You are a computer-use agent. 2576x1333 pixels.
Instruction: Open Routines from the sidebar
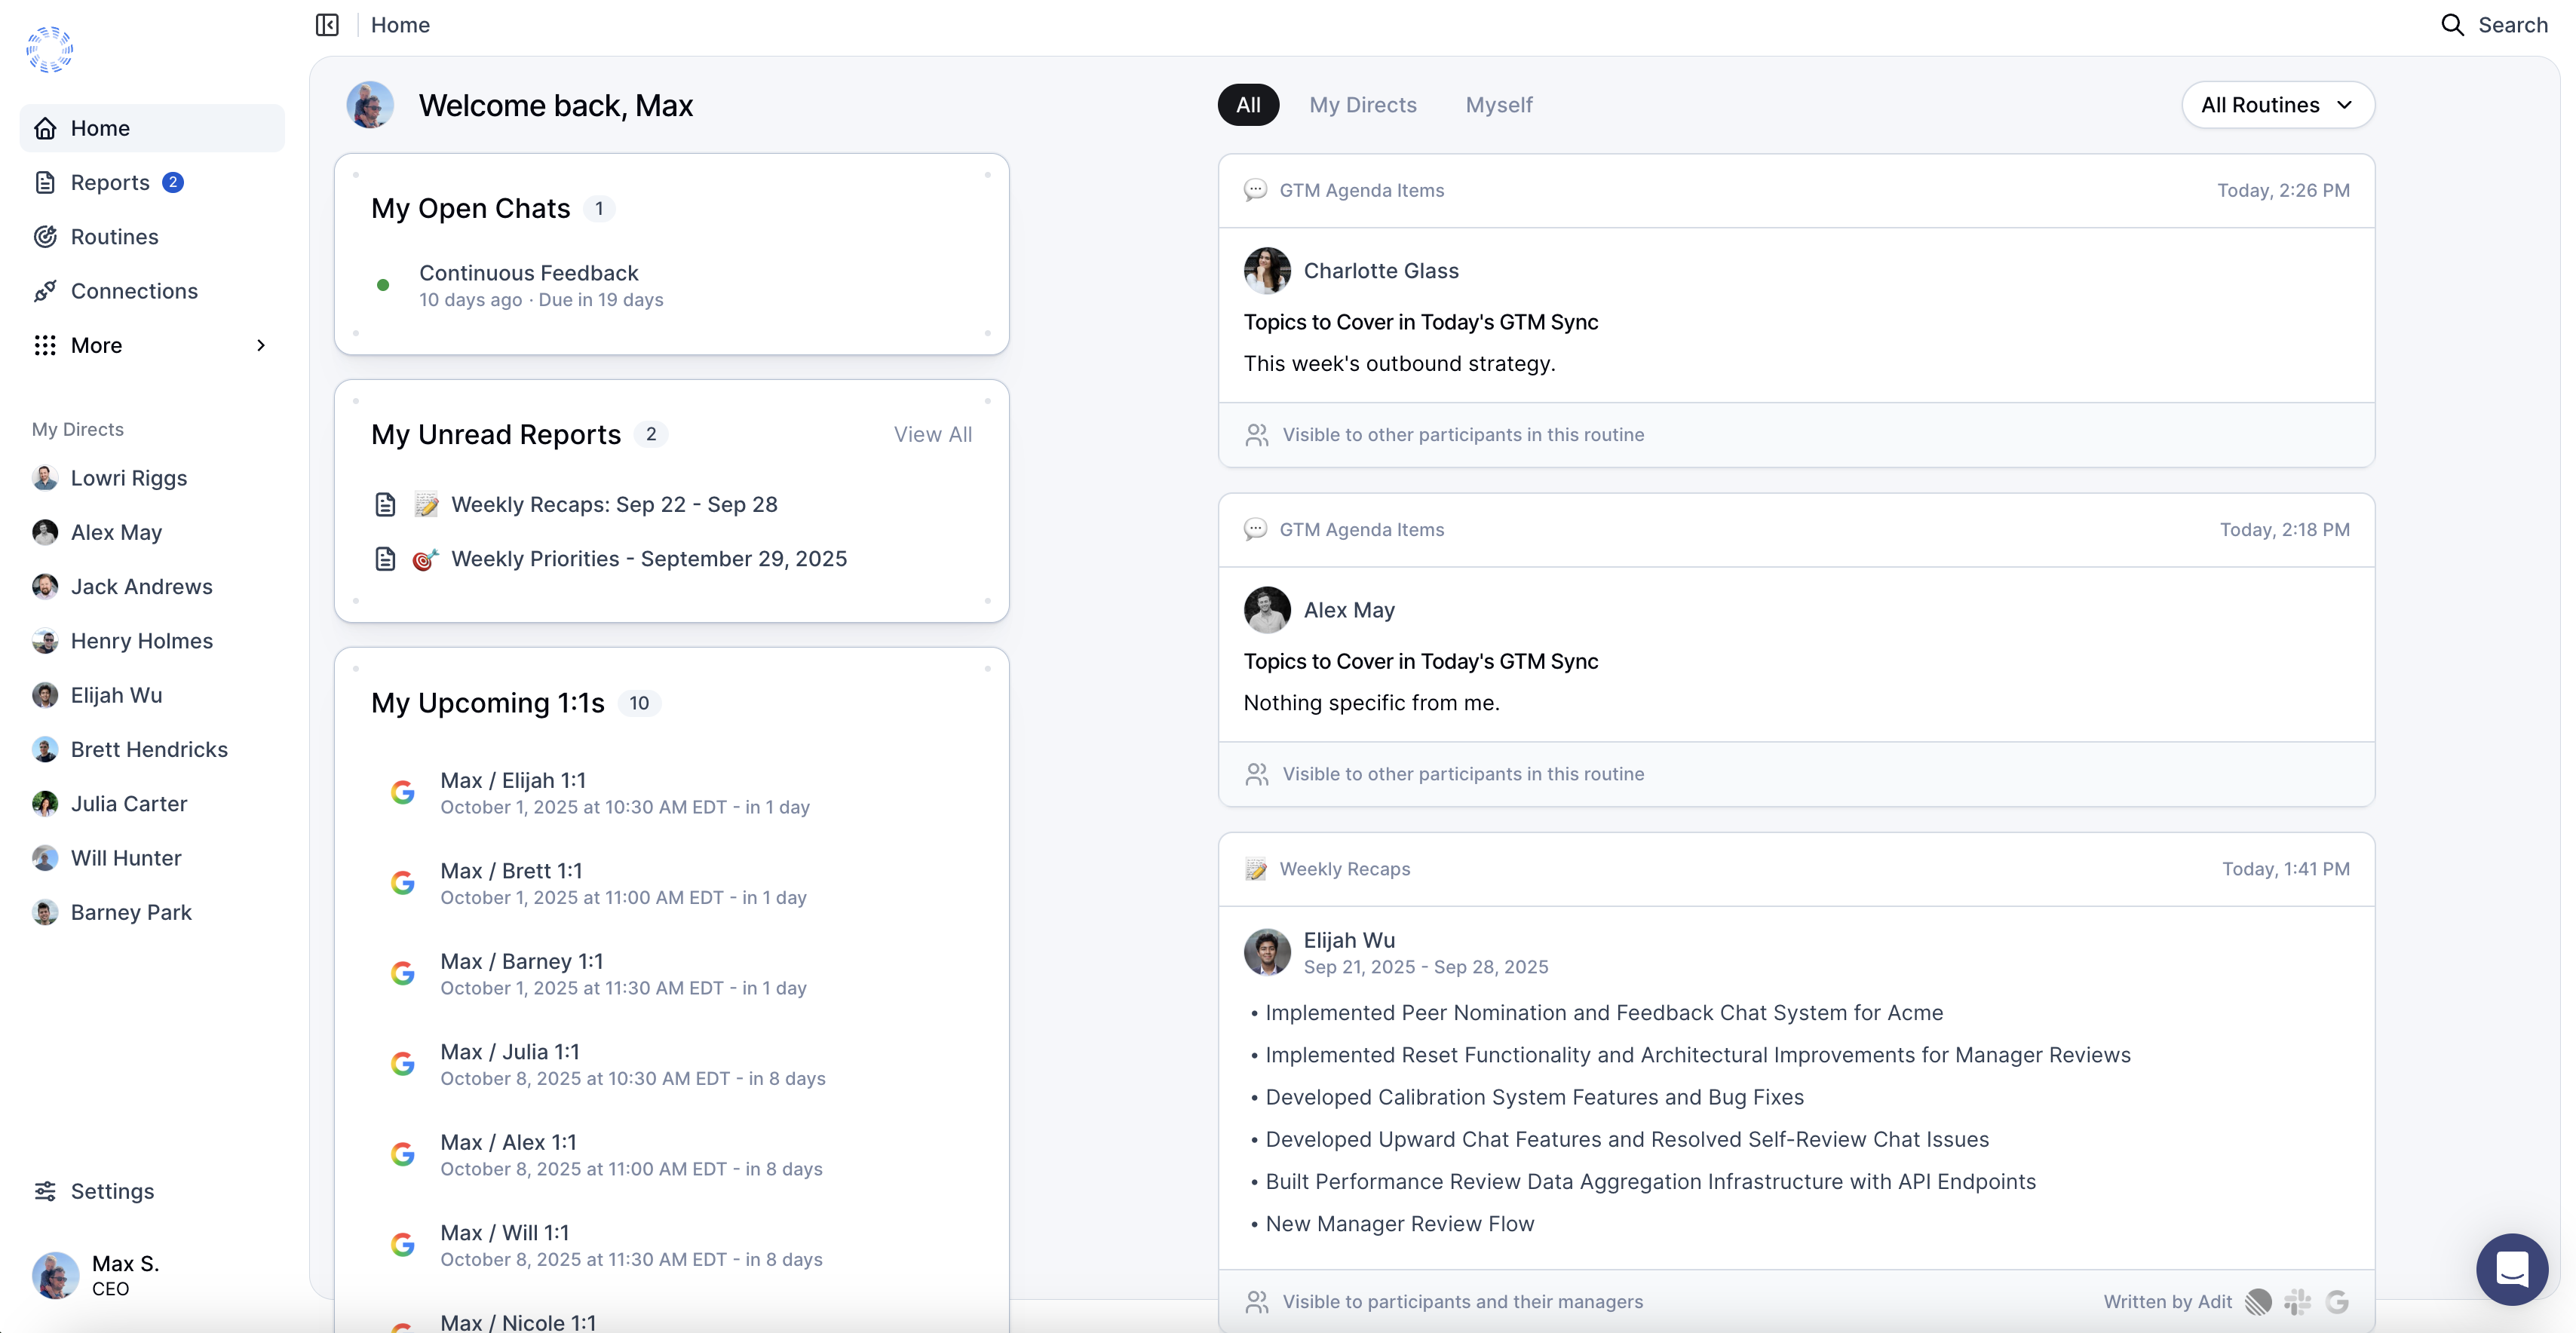[x=114, y=237]
